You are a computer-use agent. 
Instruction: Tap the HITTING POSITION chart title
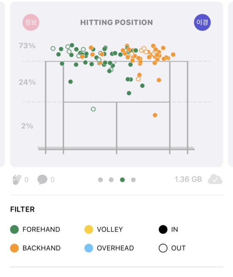coord(116,22)
